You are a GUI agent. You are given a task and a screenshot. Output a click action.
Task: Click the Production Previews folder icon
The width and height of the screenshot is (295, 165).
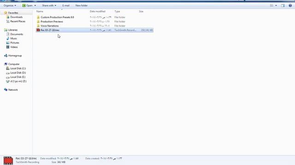pos(38,22)
